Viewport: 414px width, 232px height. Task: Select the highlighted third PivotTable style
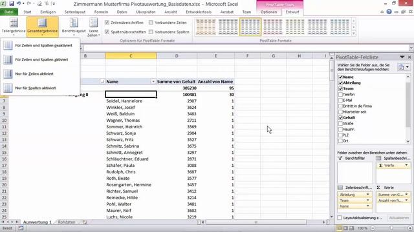(250, 27)
